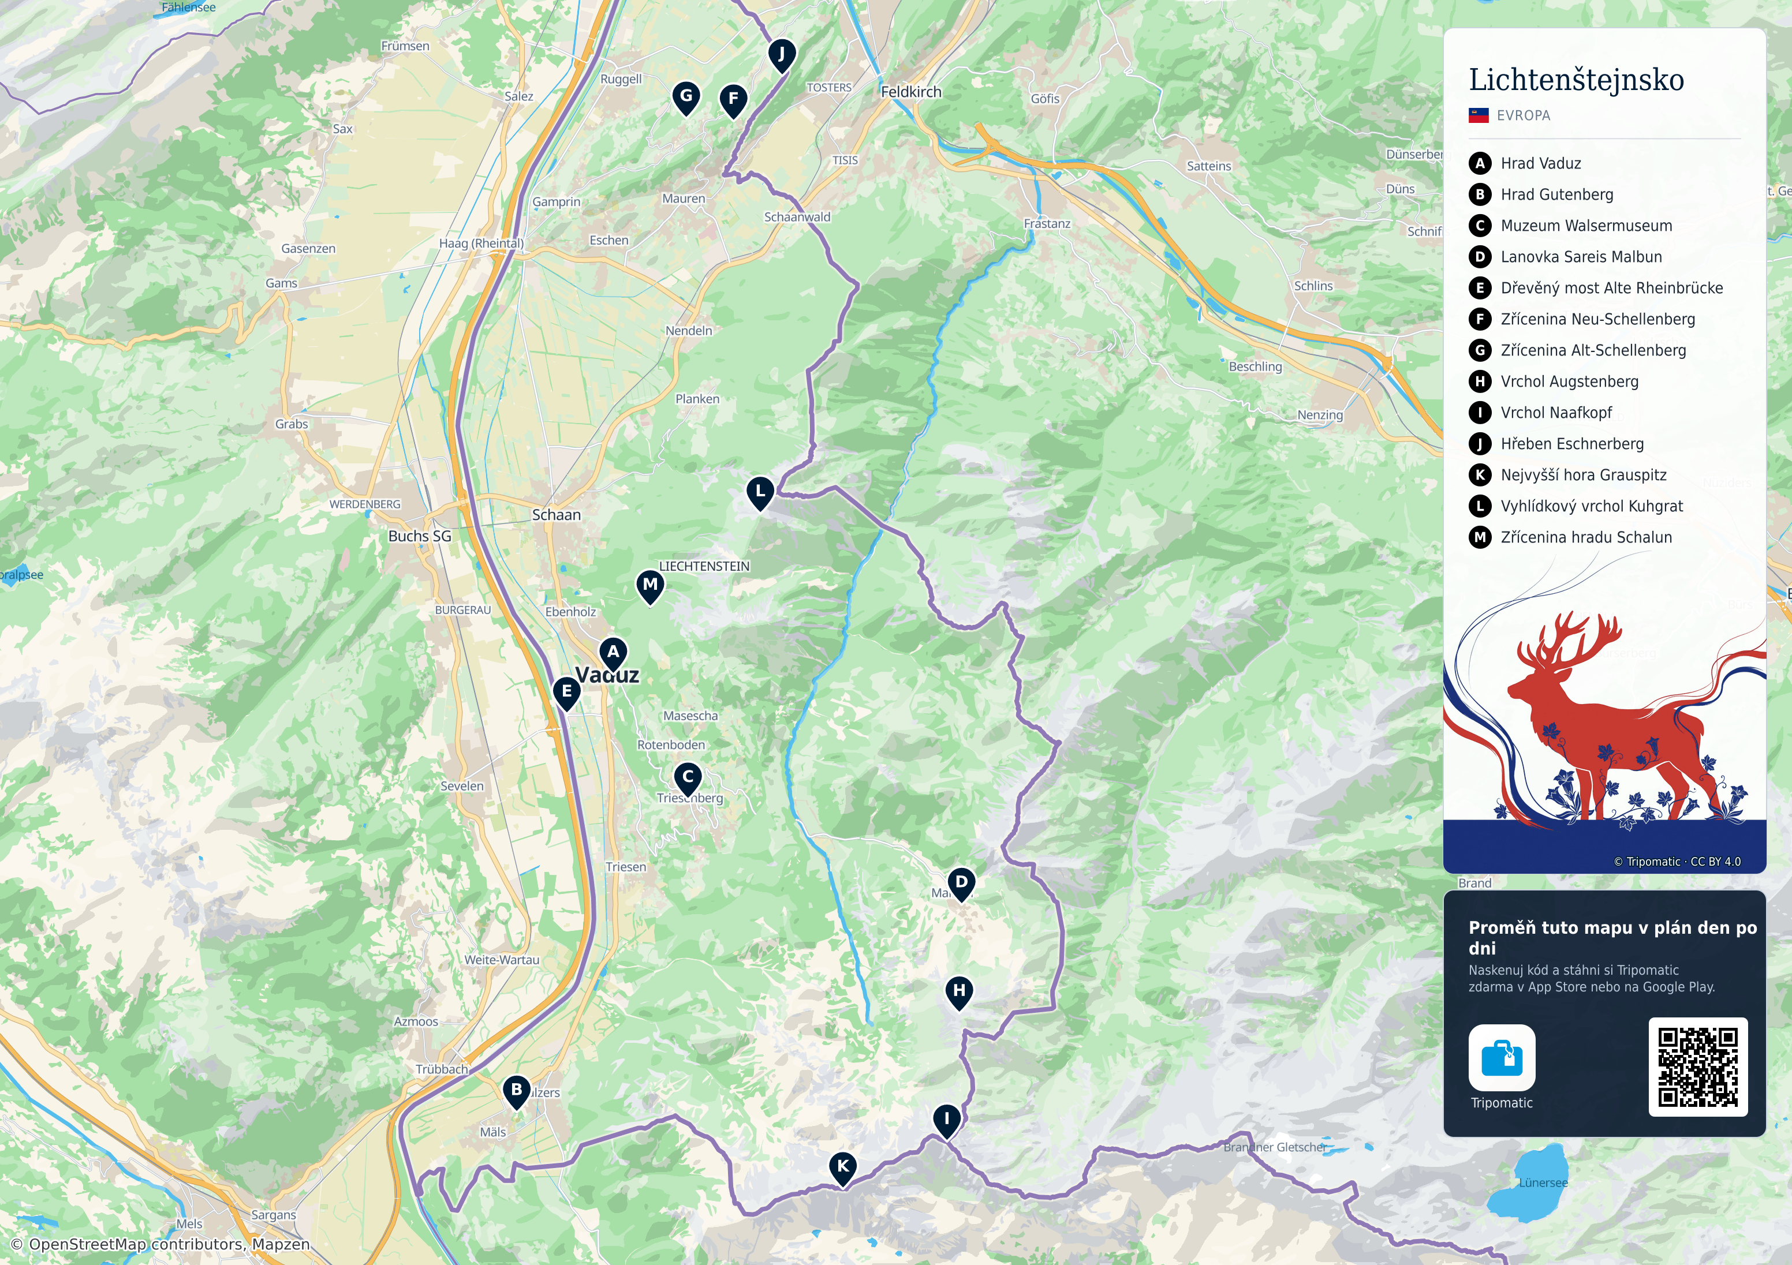Select legend entry Muzeum Walsermuseum
Image resolution: width=1792 pixels, height=1265 pixels.
coord(1571,226)
